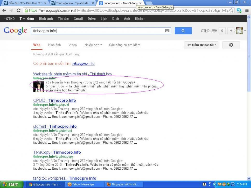The width and height of the screenshot is (251, 188).
Task: Open Tin tức in the Google bar
Action: point(63,19)
